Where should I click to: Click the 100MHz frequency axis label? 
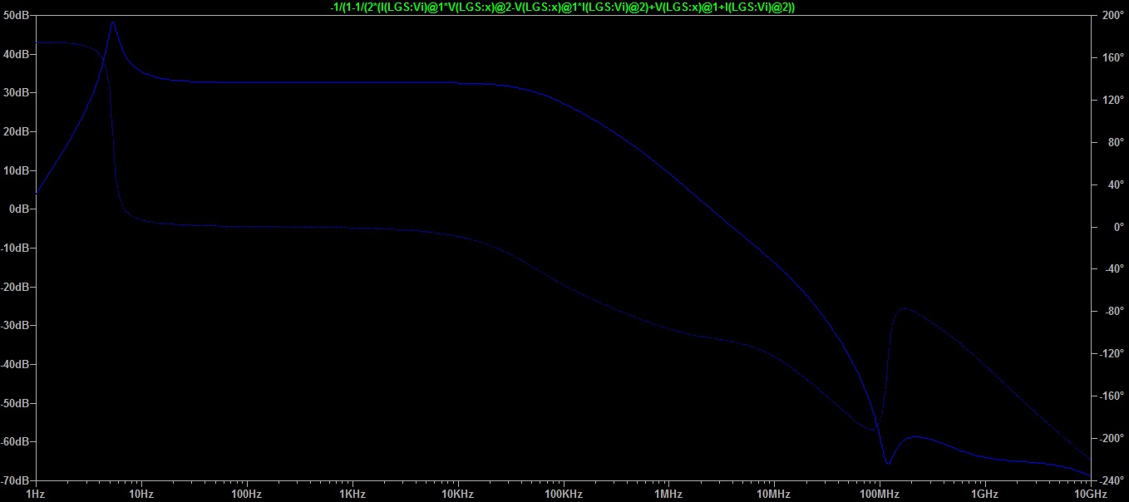[880, 494]
